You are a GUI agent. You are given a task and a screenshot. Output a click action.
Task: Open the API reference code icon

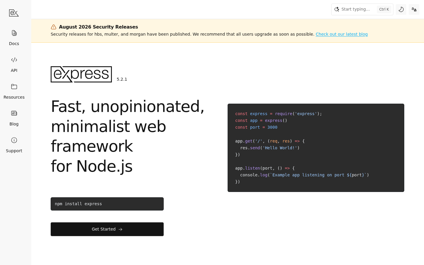pyautogui.click(x=14, y=60)
